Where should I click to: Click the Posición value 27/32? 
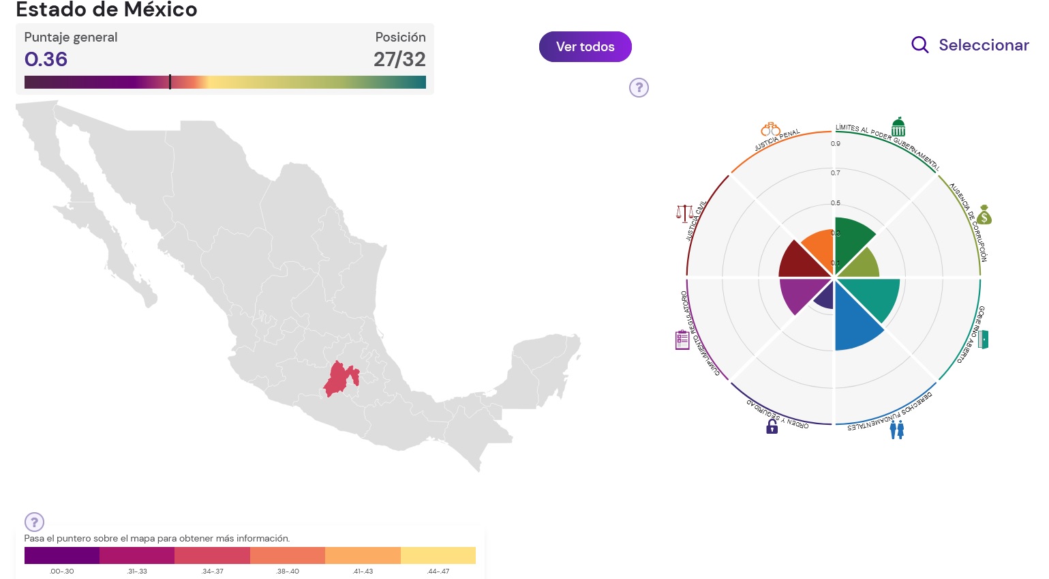[x=399, y=59]
